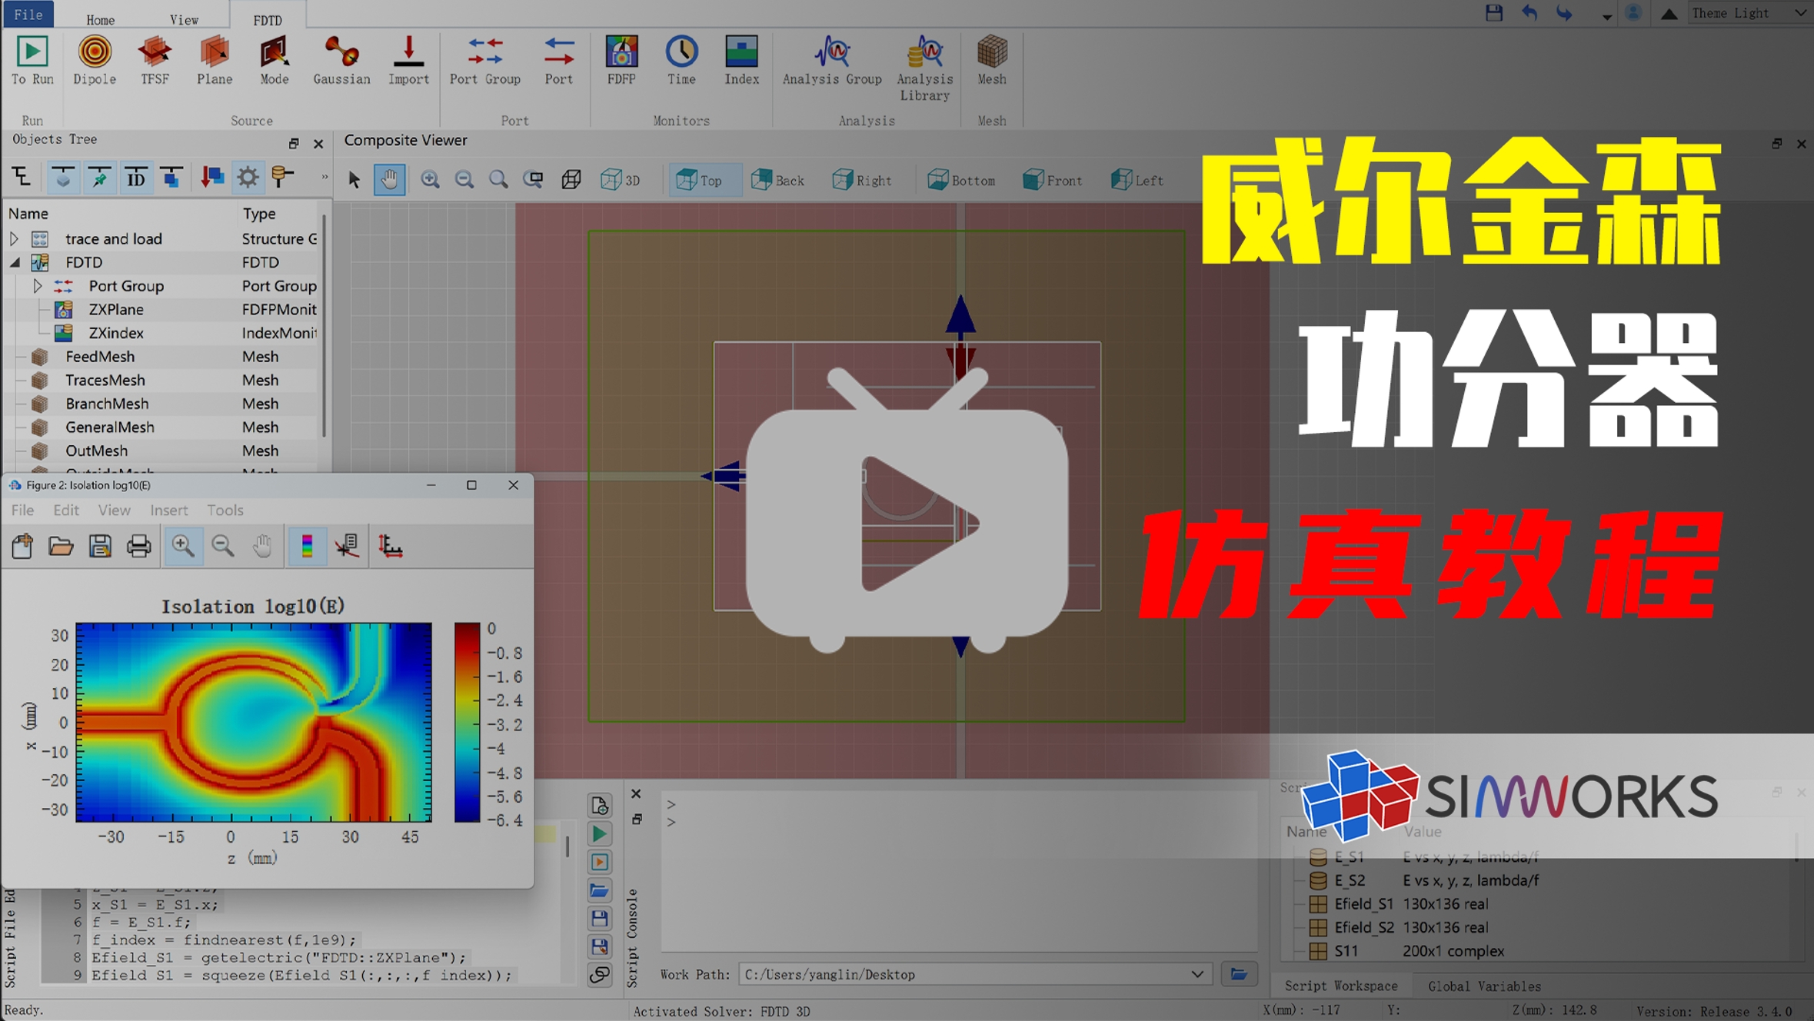Insert an FDFP monitor
Screen dimensions: 1814x1021
pos(621,60)
